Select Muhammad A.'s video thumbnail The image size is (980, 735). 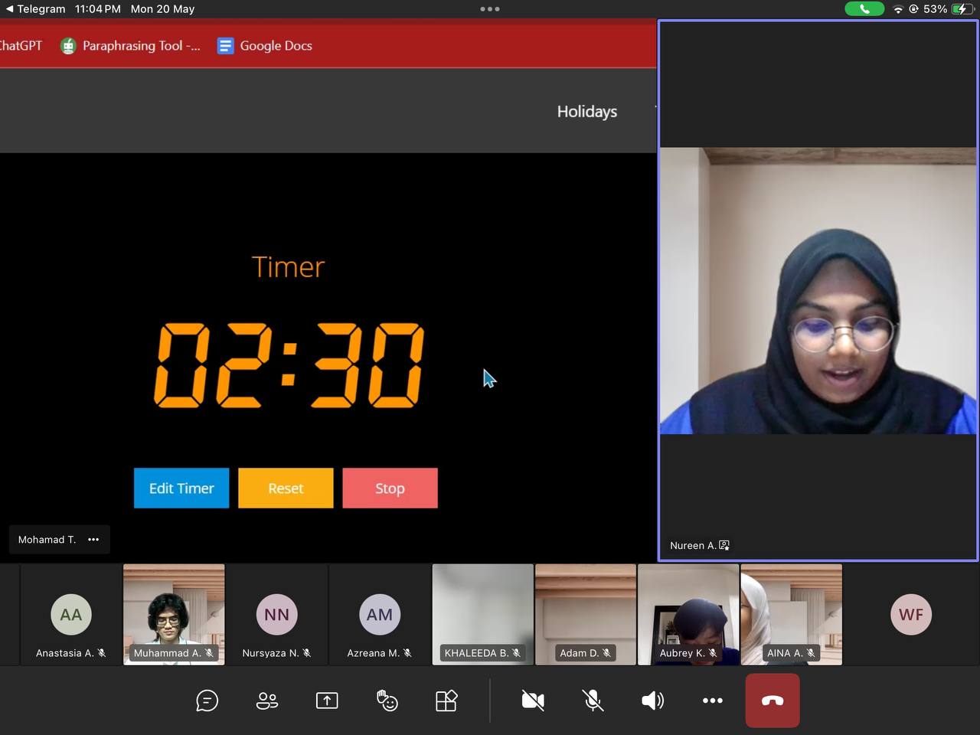[x=174, y=614]
